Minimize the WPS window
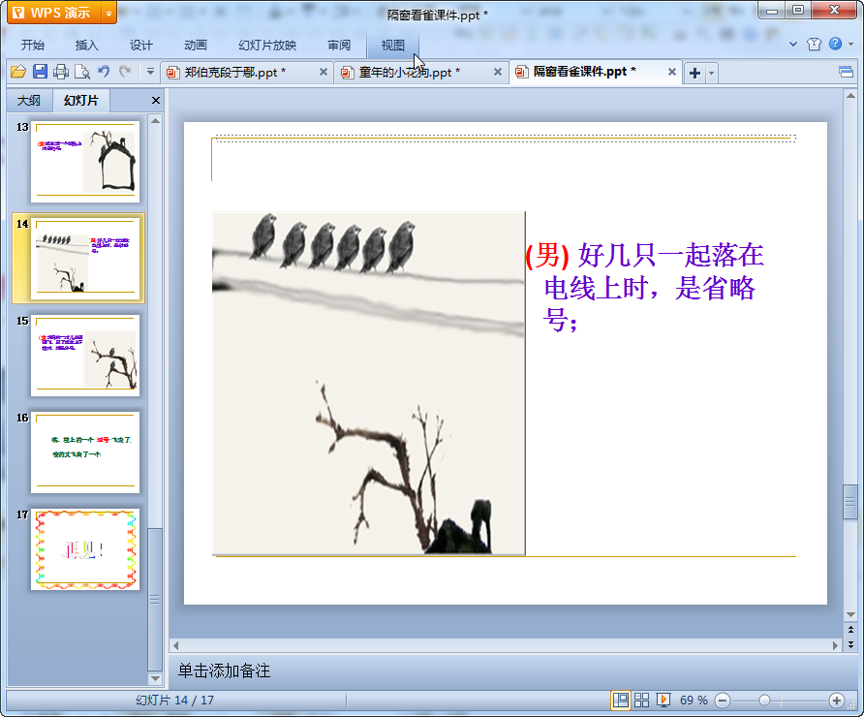 tap(771, 11)
